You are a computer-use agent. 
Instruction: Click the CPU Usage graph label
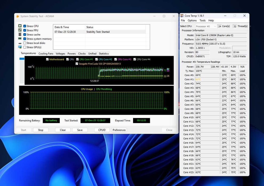tap(87, 89)
